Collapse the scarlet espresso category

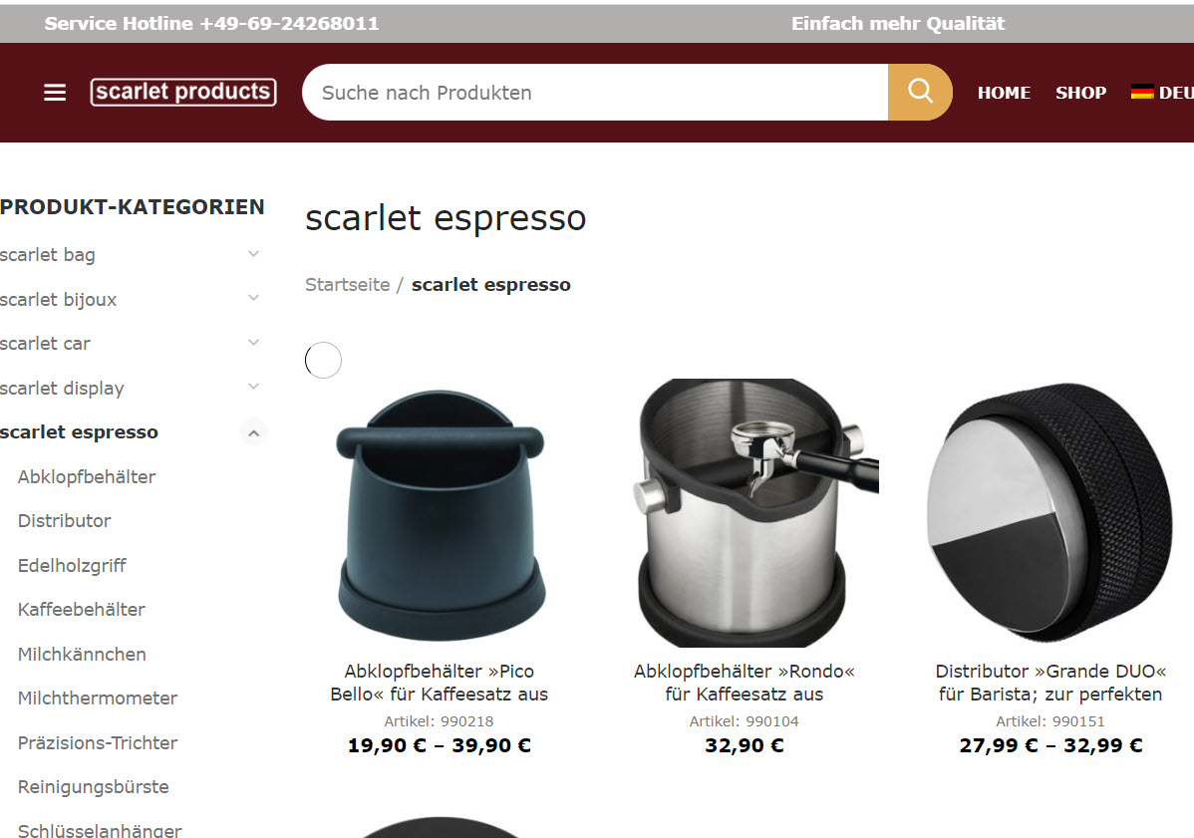point(253,433)
